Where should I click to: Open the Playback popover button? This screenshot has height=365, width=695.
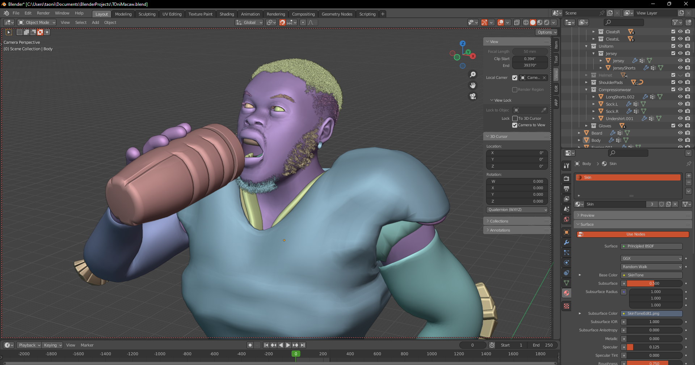29,345
